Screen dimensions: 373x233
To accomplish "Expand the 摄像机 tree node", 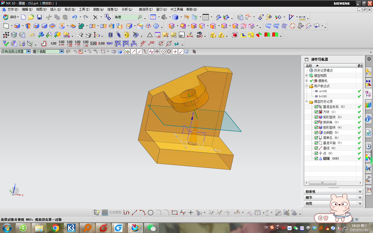I will point(306,81).
